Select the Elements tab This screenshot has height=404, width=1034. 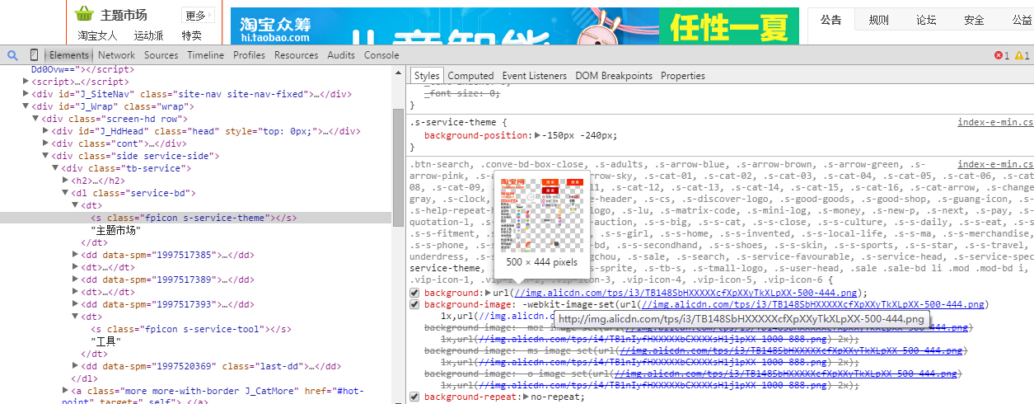point(68,55)
